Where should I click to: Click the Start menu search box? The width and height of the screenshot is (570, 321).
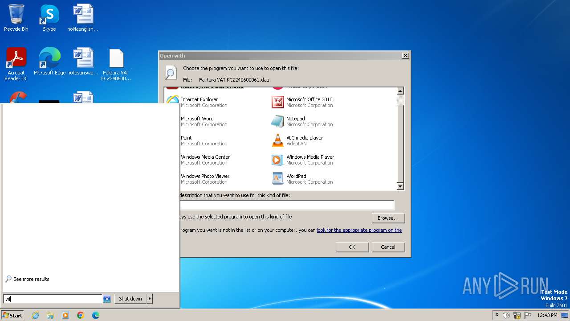53,299
